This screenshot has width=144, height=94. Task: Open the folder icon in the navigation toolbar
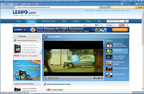(x=2, y=7)
